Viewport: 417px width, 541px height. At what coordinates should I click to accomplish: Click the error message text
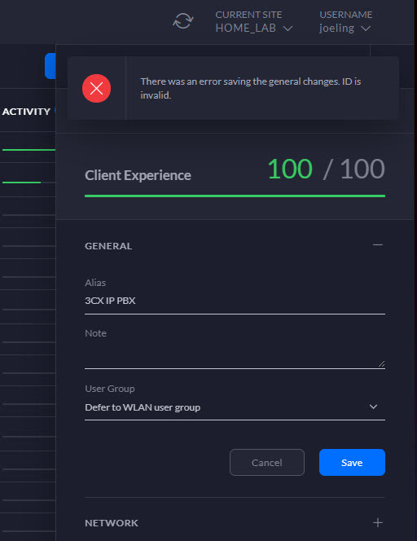[251, 88]
